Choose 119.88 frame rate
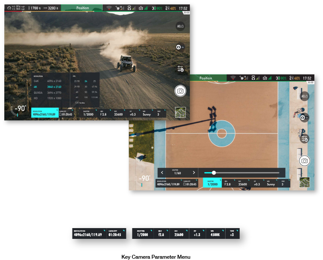The width and height of the screenshot is (323, 260). 94,97
